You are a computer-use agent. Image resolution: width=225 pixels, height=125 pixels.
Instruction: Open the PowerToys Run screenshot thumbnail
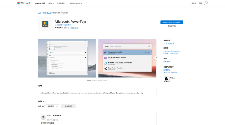[x=127, y=58]
